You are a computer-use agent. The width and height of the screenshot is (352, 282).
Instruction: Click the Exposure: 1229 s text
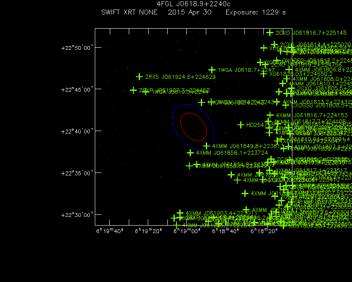pos(256,12)
